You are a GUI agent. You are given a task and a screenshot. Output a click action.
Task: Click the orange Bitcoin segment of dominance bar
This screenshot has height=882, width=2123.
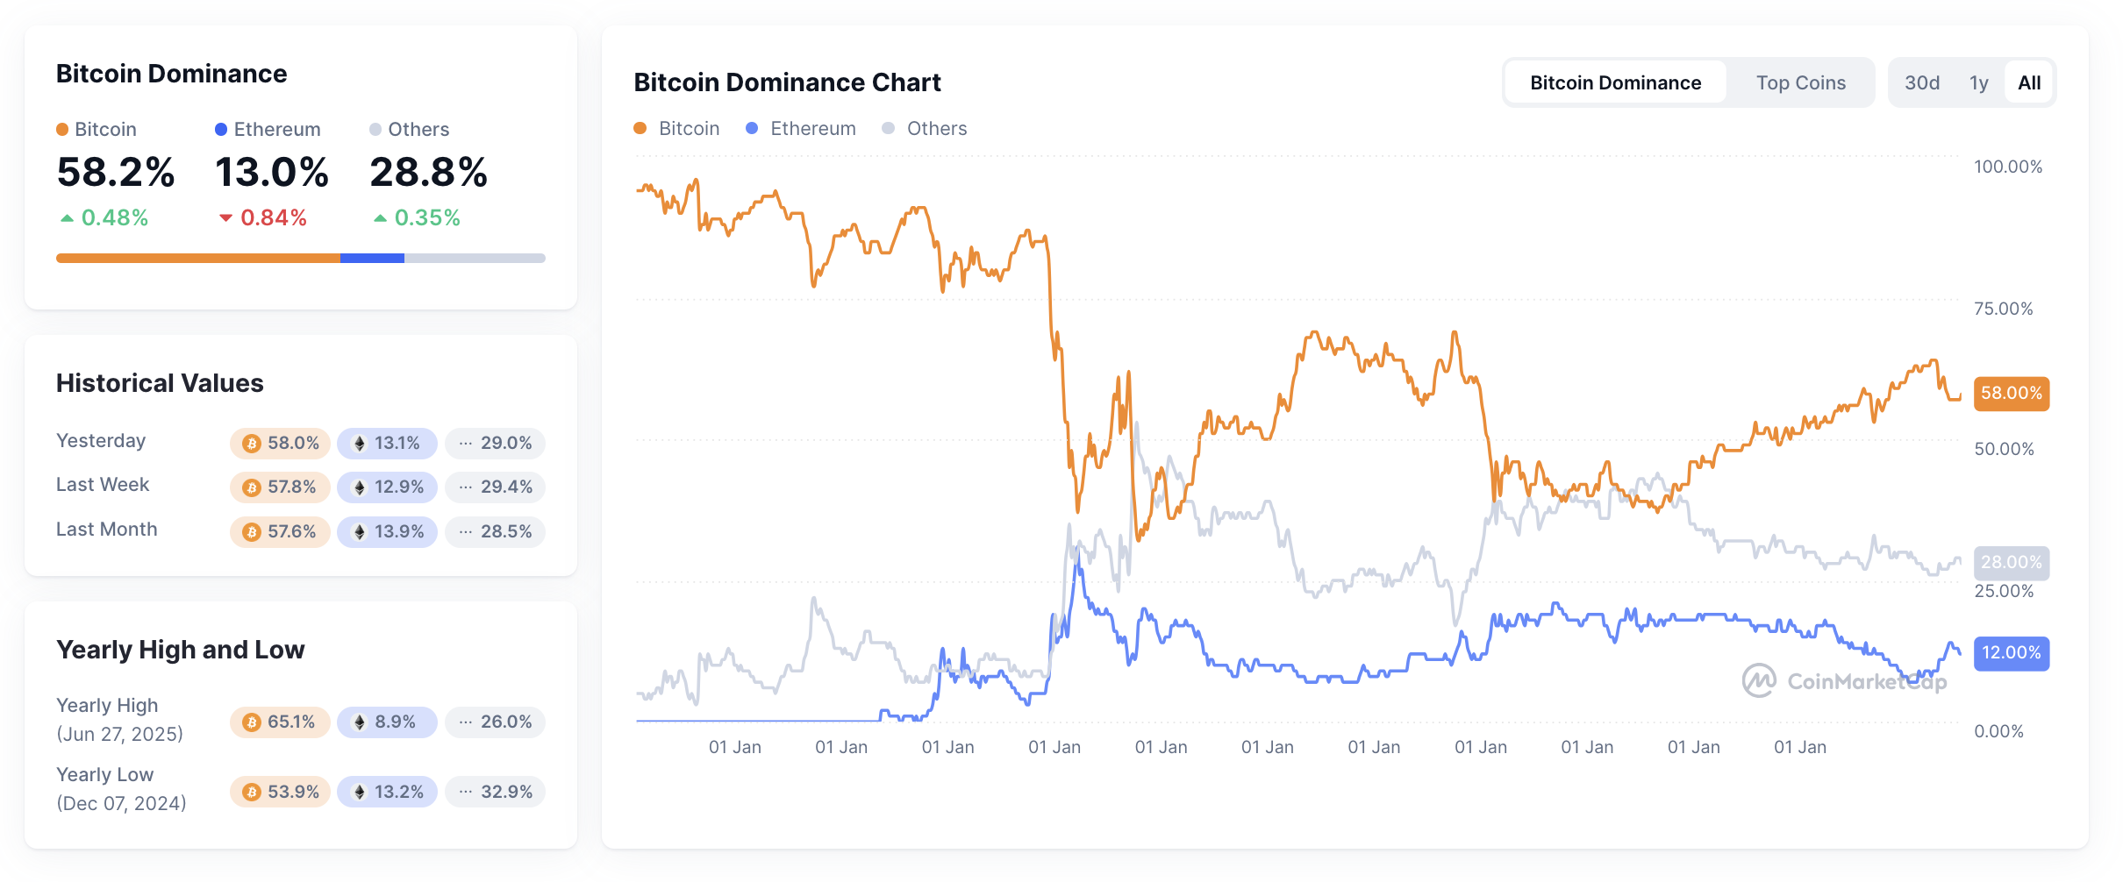click(197, 259)
